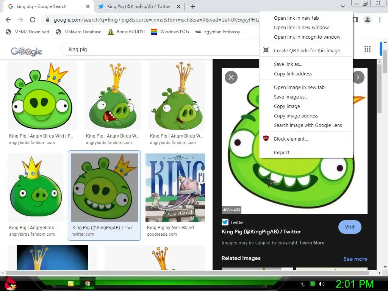Choose Inspect from context menu
The width and height of the screenshot is (388, 291).
tap(306, 152)
